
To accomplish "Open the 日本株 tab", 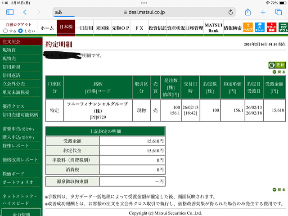I will [x=66, y=27].
